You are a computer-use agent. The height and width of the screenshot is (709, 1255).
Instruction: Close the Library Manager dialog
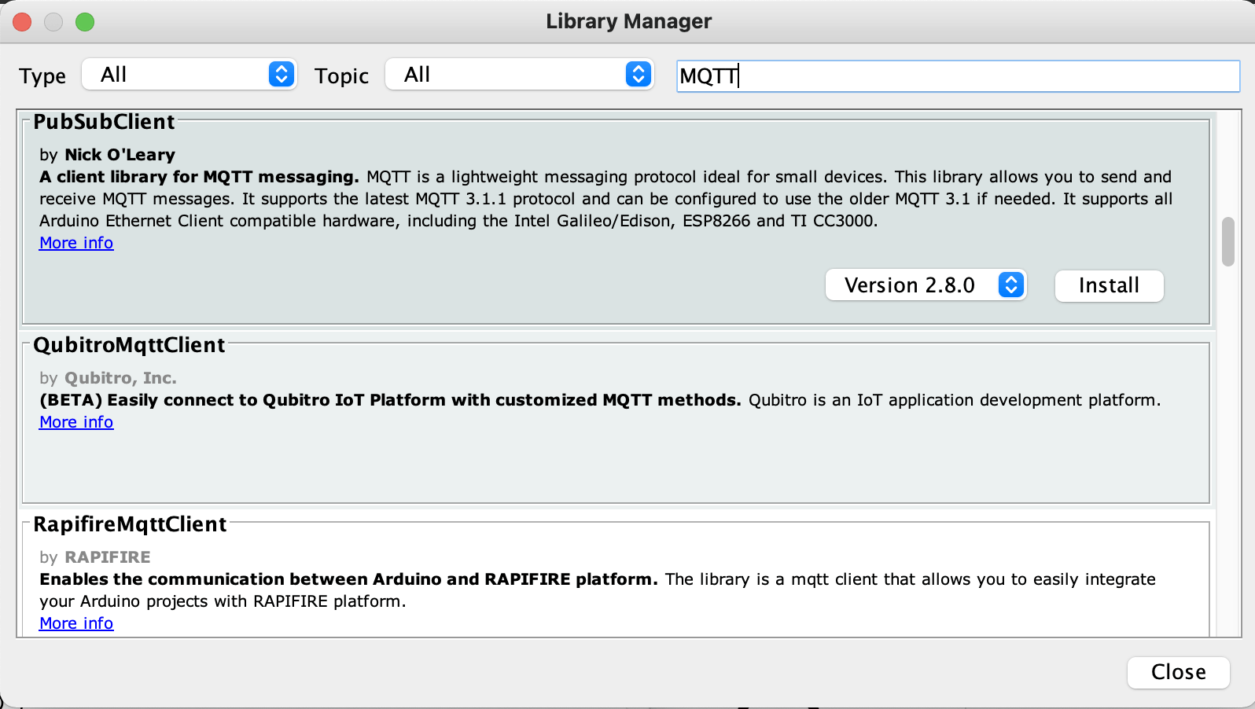[x=1178, y=672]
